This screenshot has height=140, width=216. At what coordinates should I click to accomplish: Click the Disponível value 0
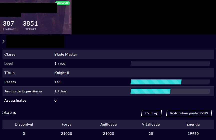pyautogui.click(x=24, y=134)
